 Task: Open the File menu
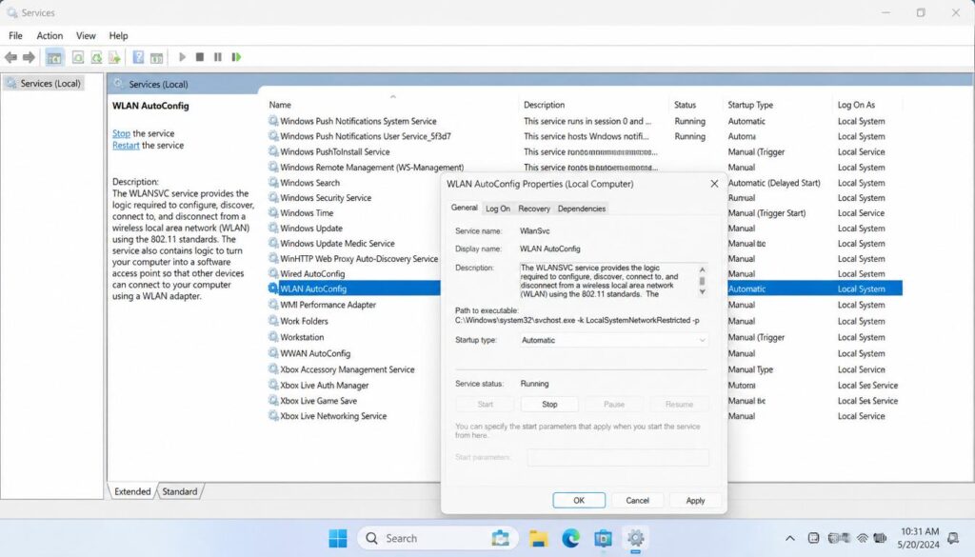coord(15,35)
